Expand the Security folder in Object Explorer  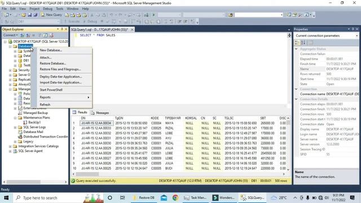pyautogui.click(x=10, y=70)
